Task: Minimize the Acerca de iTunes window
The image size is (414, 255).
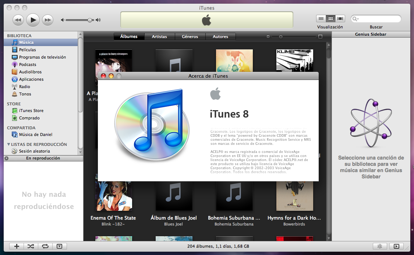Action: (x=111, y=76)
